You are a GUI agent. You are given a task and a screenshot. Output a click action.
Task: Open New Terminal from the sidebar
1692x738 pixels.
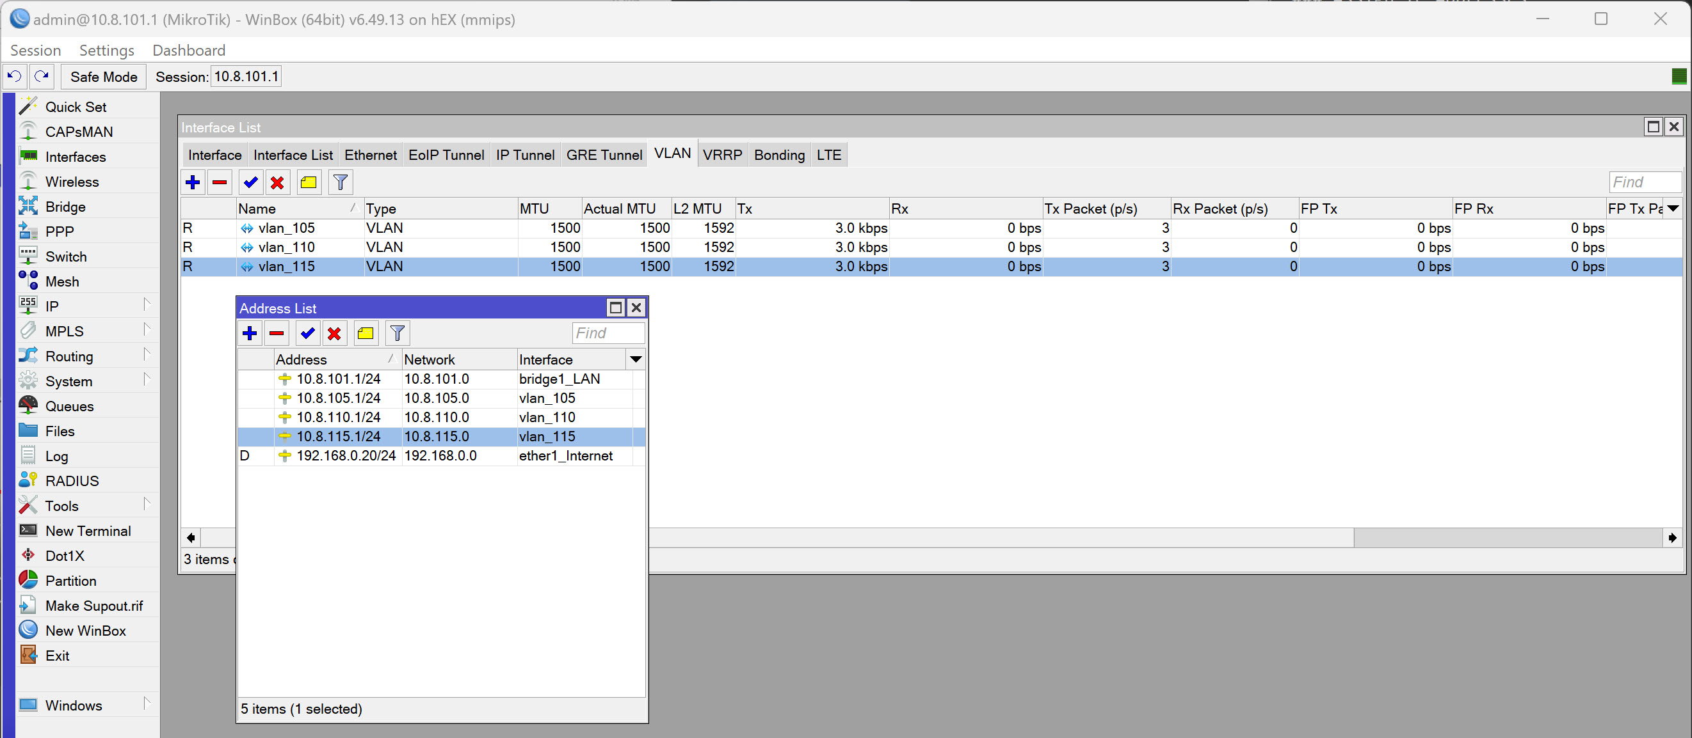pyautogui.click(x=87, y=530)
